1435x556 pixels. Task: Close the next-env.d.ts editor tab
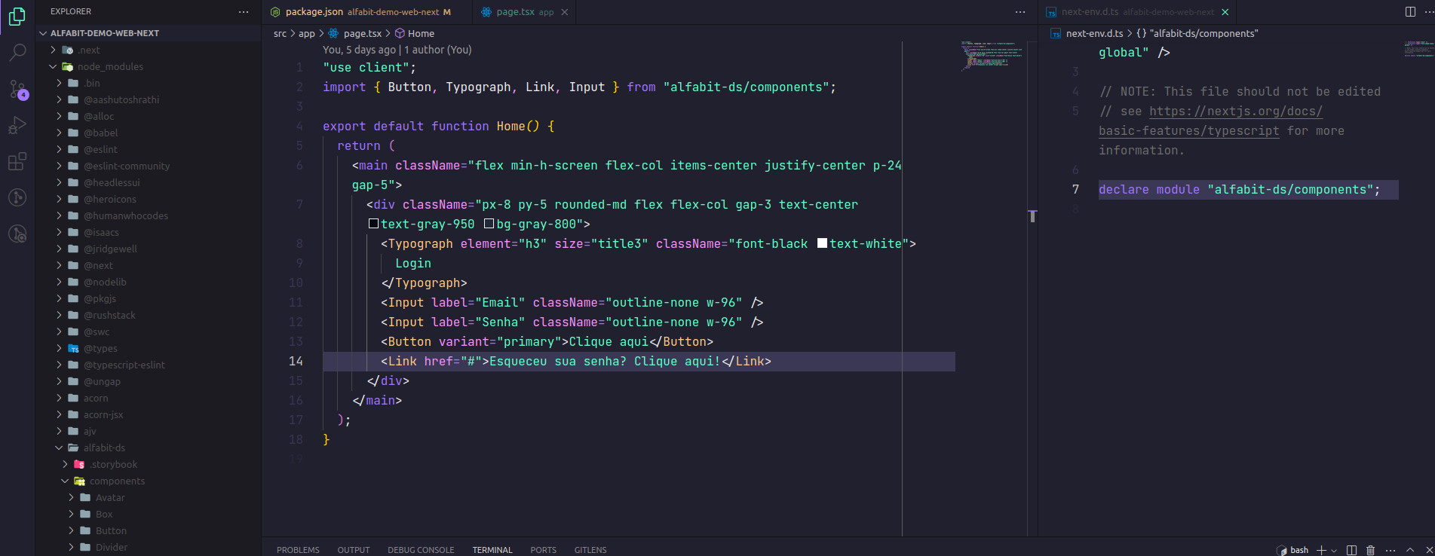click(1225, 12)
